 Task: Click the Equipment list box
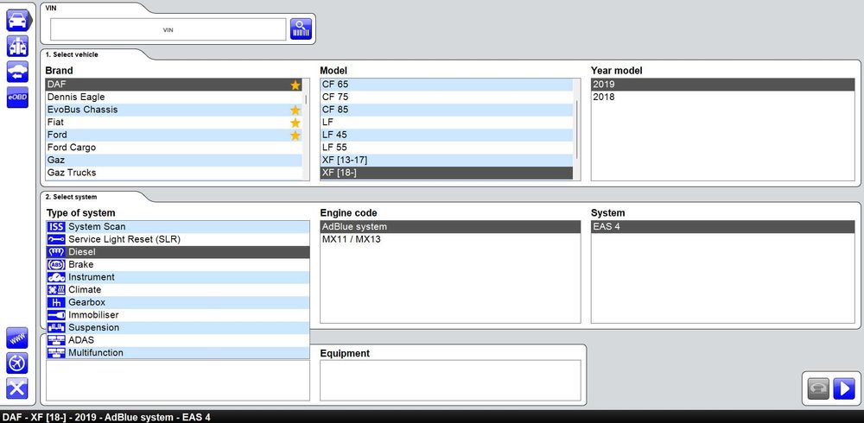click(450, 381)
